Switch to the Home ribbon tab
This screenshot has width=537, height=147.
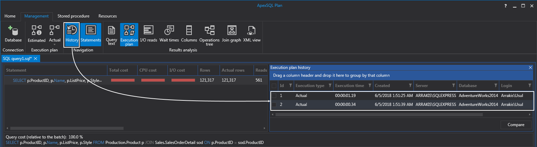(10, 16)
